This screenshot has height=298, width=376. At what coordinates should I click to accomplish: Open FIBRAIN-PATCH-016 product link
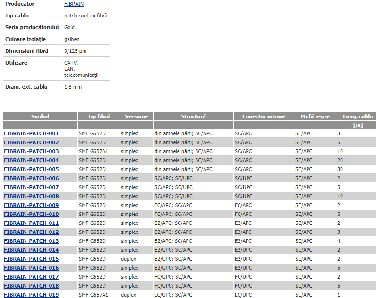pos(31,268)
